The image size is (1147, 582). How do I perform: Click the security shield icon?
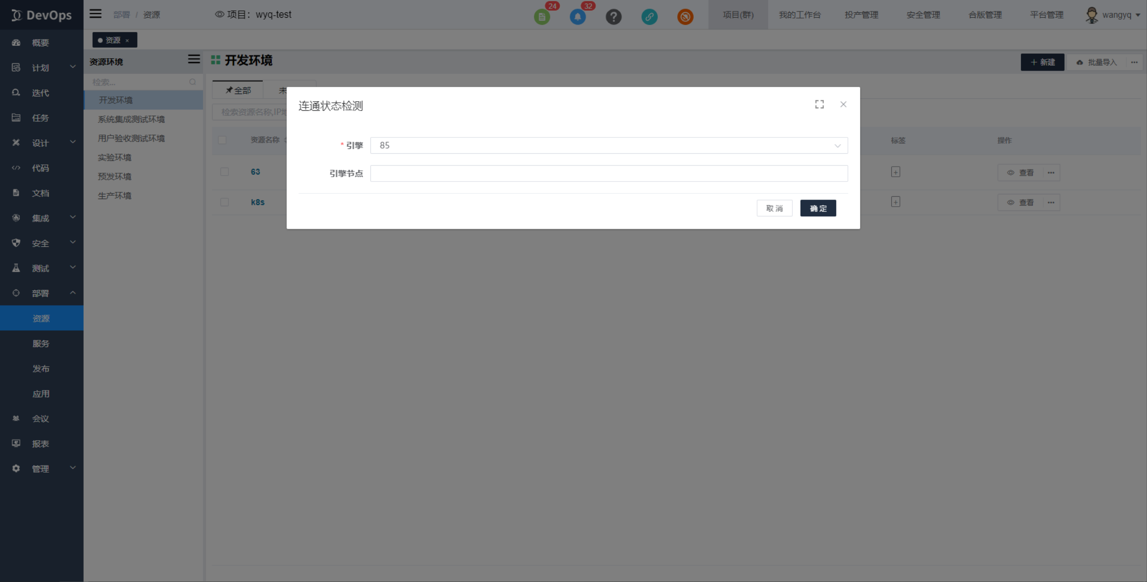pyautogui.click(x=16, y=243)
